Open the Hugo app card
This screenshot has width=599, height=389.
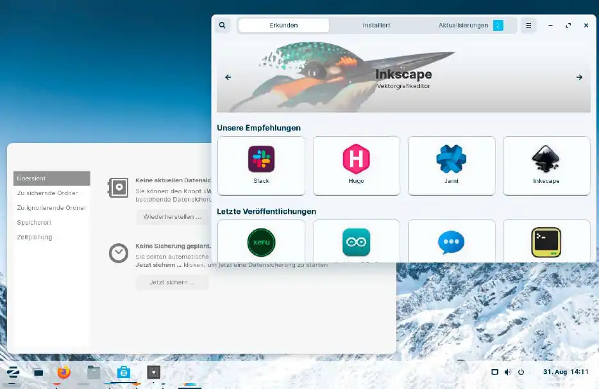click(356, 166)
